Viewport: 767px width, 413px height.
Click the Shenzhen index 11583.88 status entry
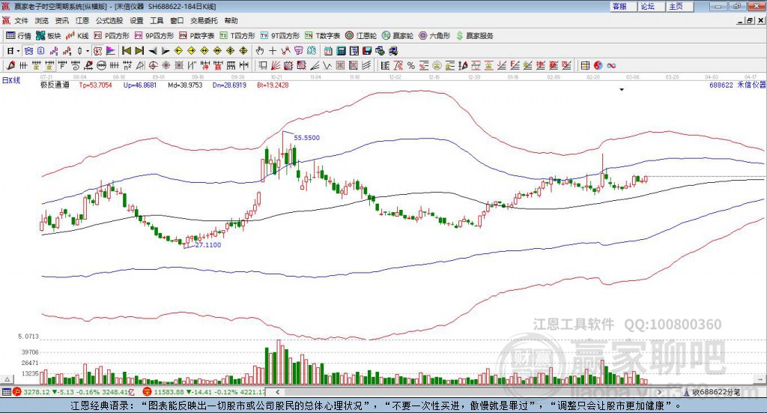[x=204, y=392]
